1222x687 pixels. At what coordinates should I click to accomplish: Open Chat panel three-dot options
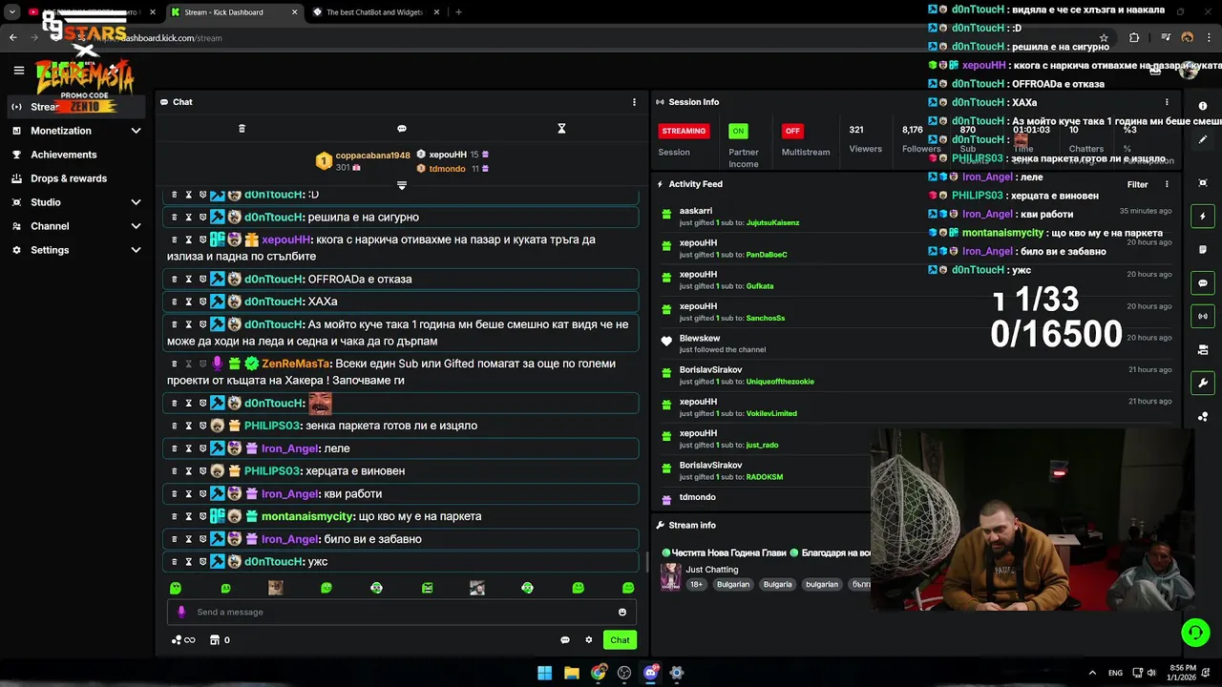click(634, 102)
